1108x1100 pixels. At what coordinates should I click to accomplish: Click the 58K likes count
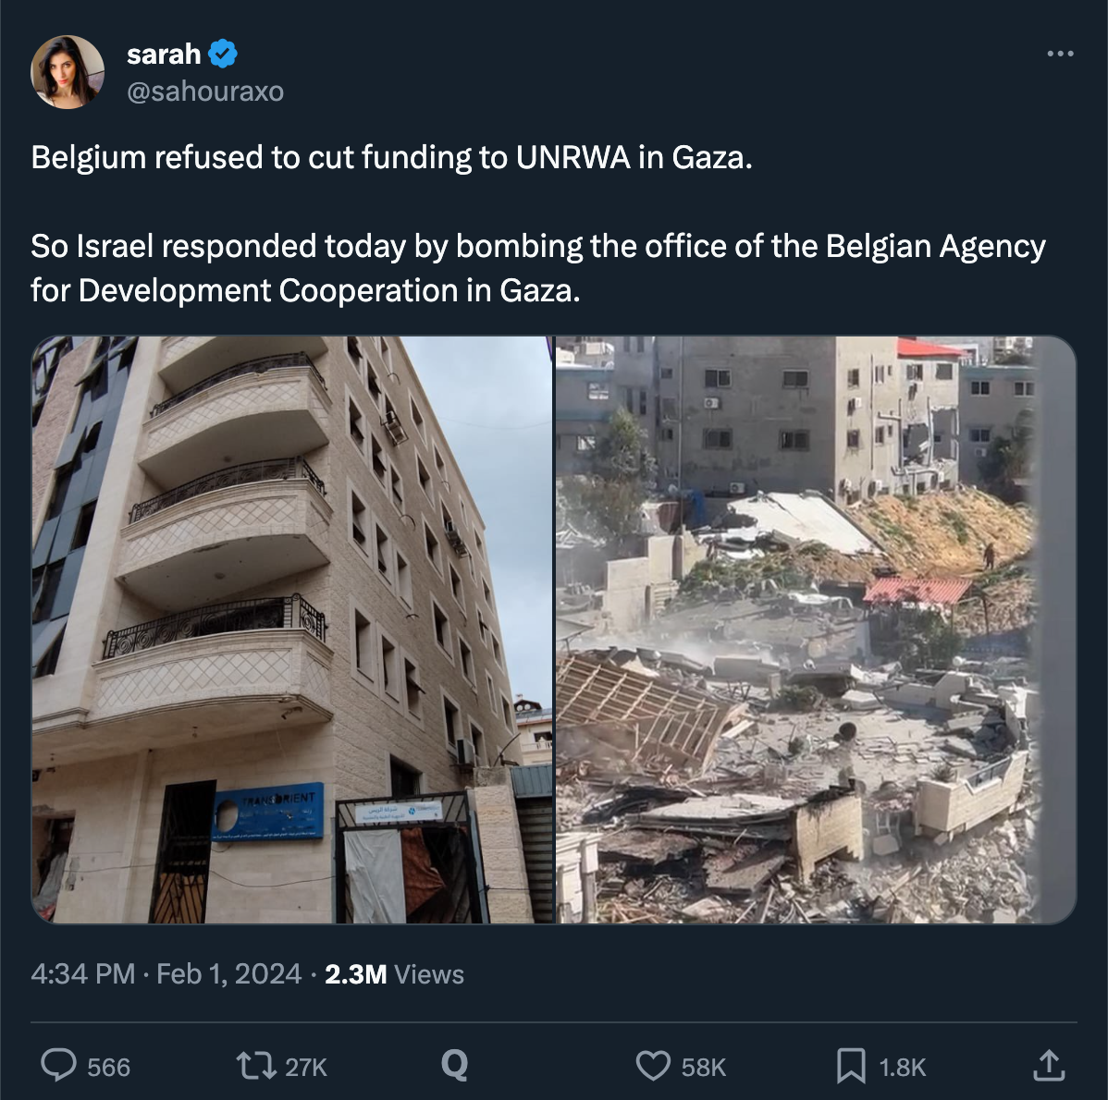pos(704,1067)
